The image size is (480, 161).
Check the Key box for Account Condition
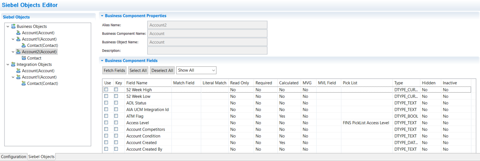[116, 136]
